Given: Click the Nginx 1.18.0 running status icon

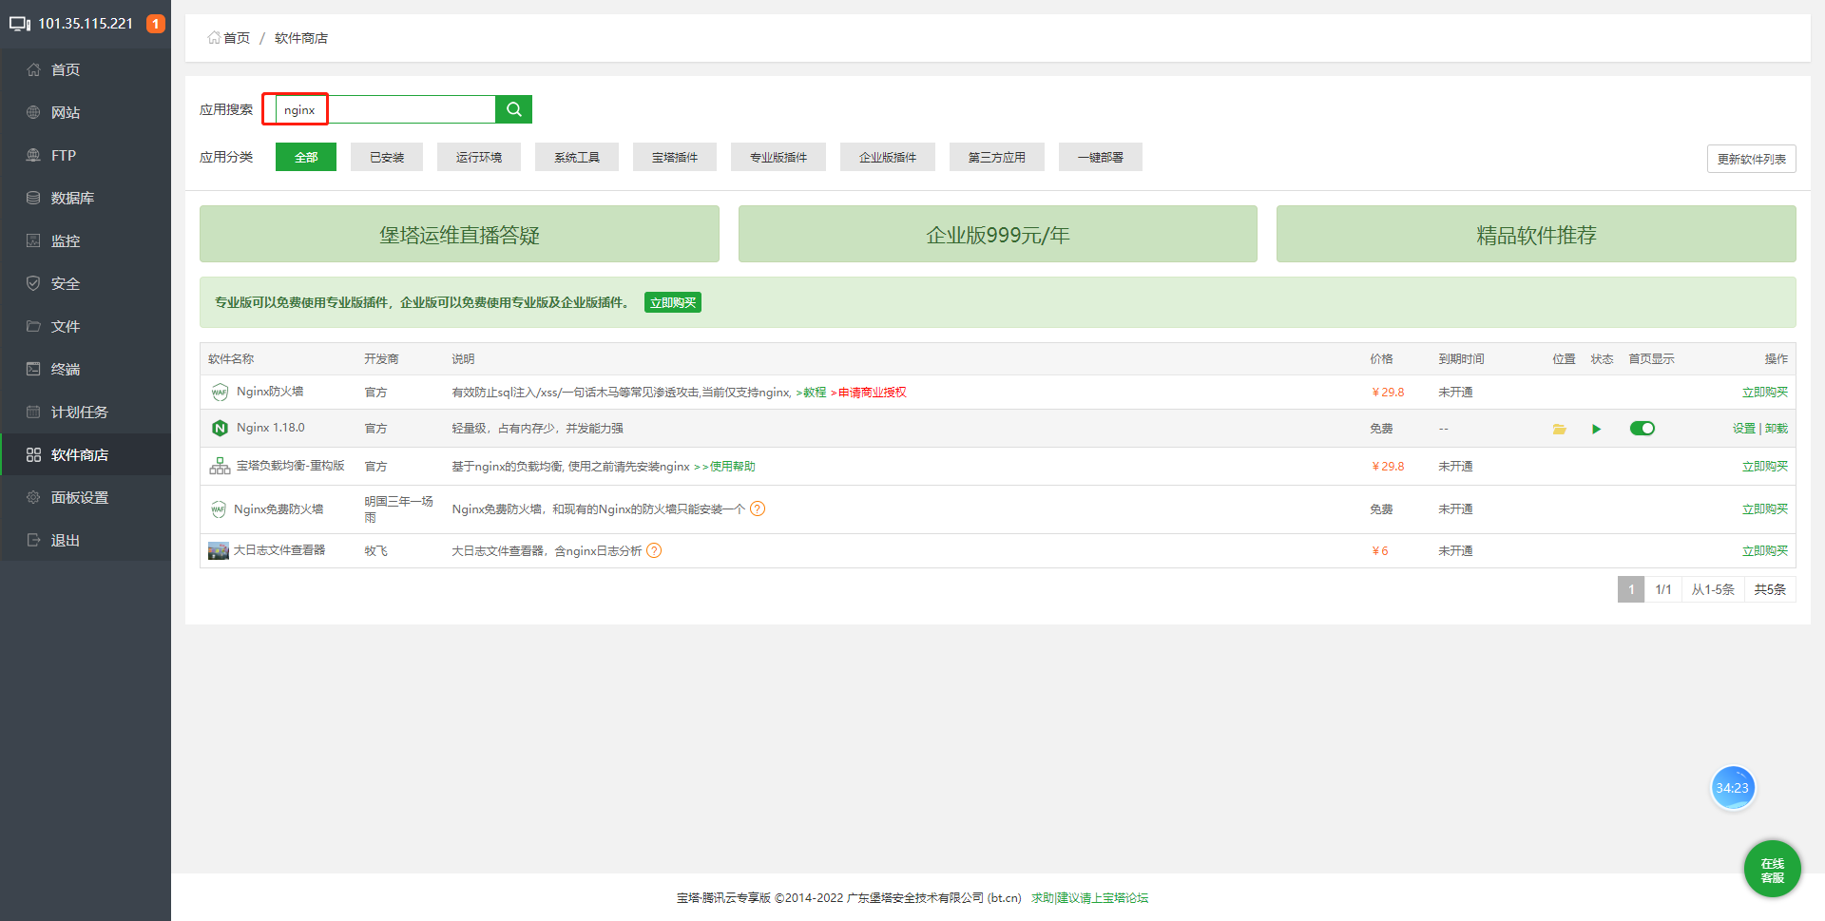Looking at the screenshot, I should [x=1596, y=429].
